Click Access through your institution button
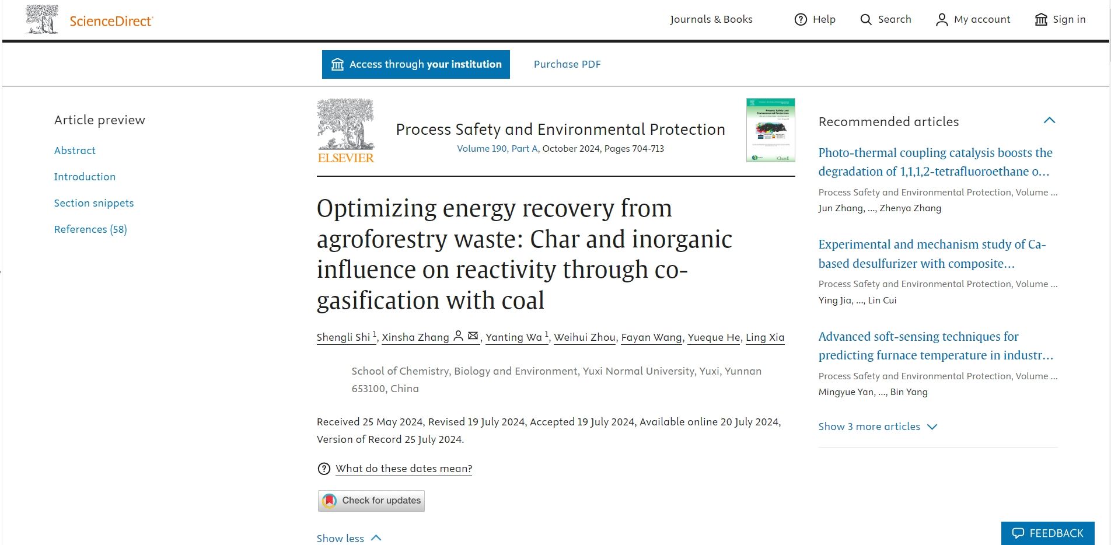Viewport: 1111px width, 545px height. [x=415, y=64]
